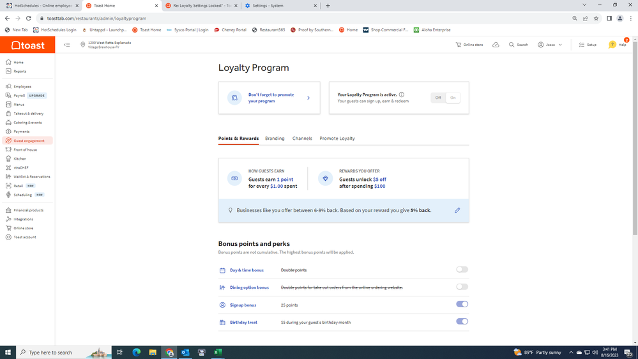638x359 pixels.
Task: Click the pencil edit icon for rewards
Action: (x=457, y=210)
